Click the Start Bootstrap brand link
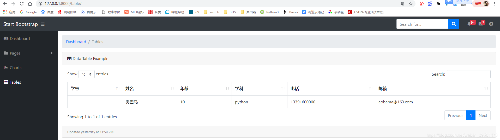Image resolution: width=500 pixels, height=140 pixels. (21, 24)
